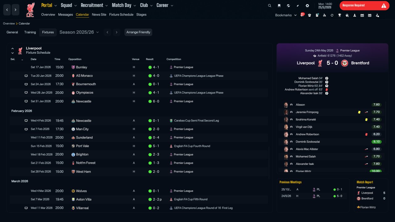Open the world globe icon
Viewport: 395px width, 222px height.
[x=288, y=6]
